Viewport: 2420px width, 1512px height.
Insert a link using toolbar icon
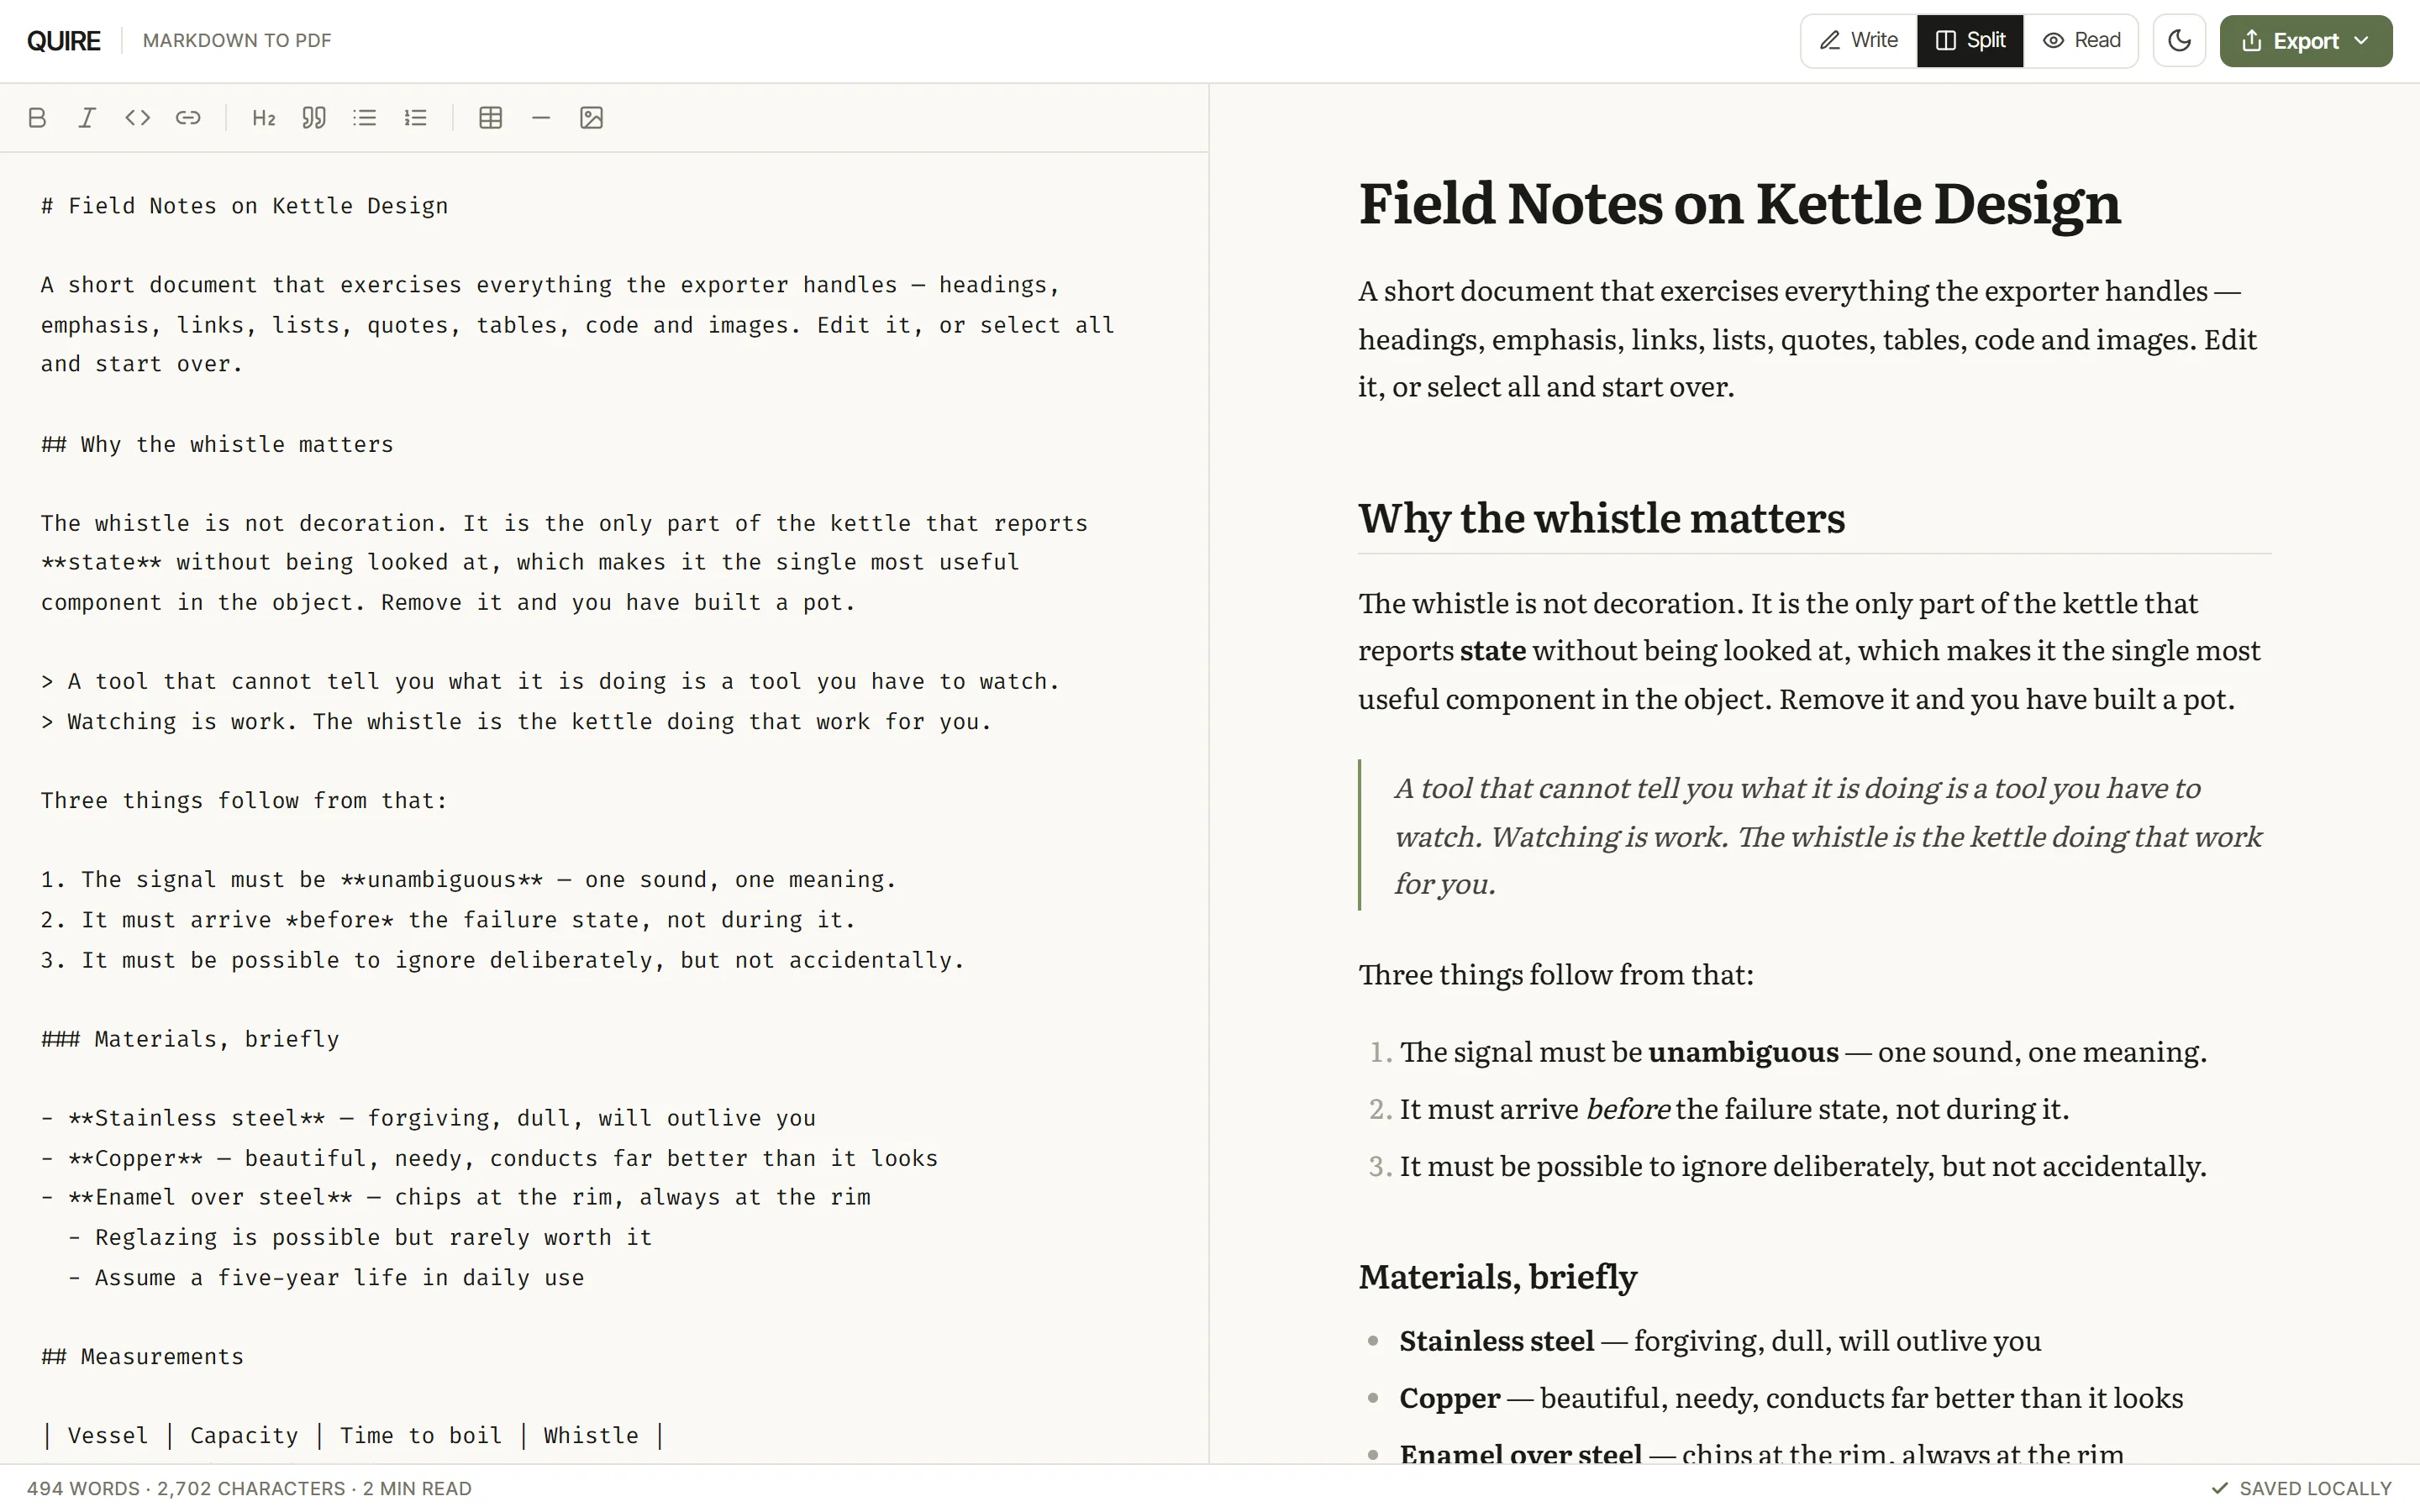tap(188, 118)
